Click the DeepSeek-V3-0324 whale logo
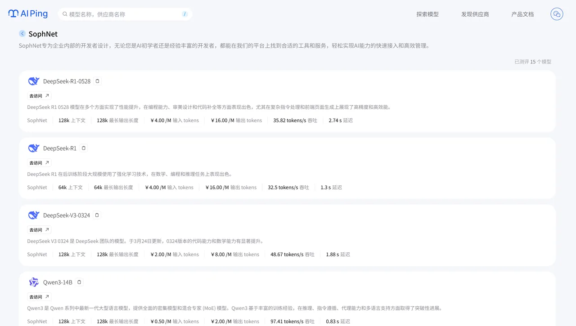The height and width of the screenshot is (326, 576). [x=34, y=215]
